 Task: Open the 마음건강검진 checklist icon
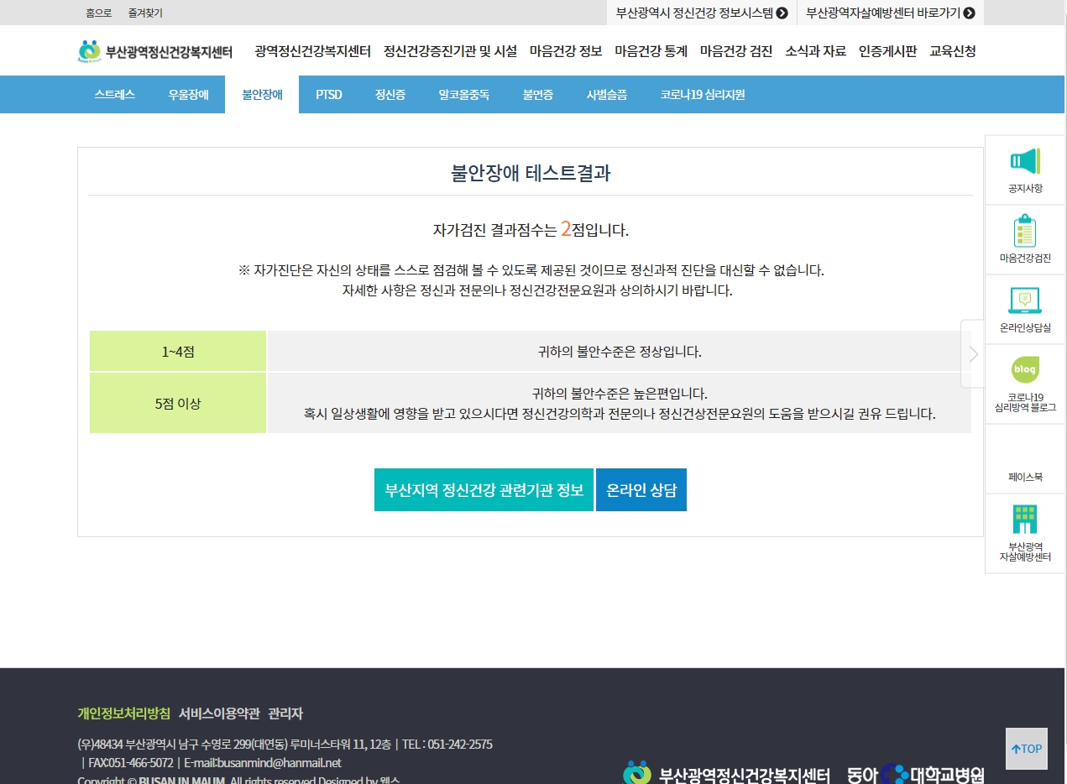point(1025,231)
